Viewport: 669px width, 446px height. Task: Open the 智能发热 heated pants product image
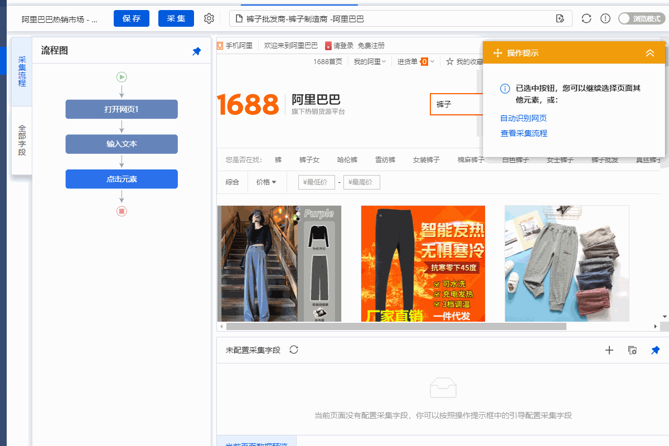423,263
